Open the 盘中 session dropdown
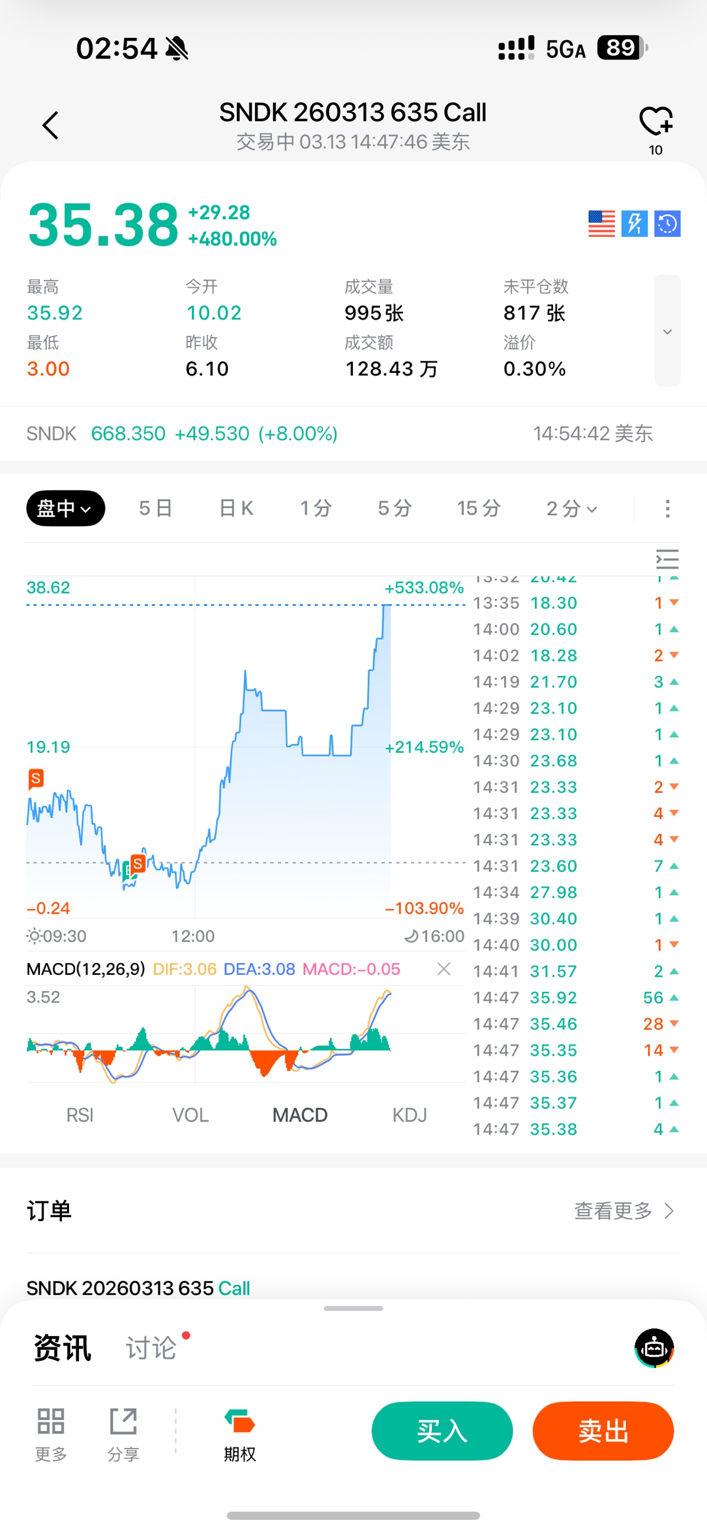 click(65, 508)
